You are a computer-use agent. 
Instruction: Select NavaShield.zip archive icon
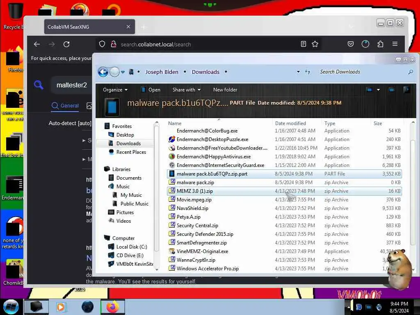(172, 208)
